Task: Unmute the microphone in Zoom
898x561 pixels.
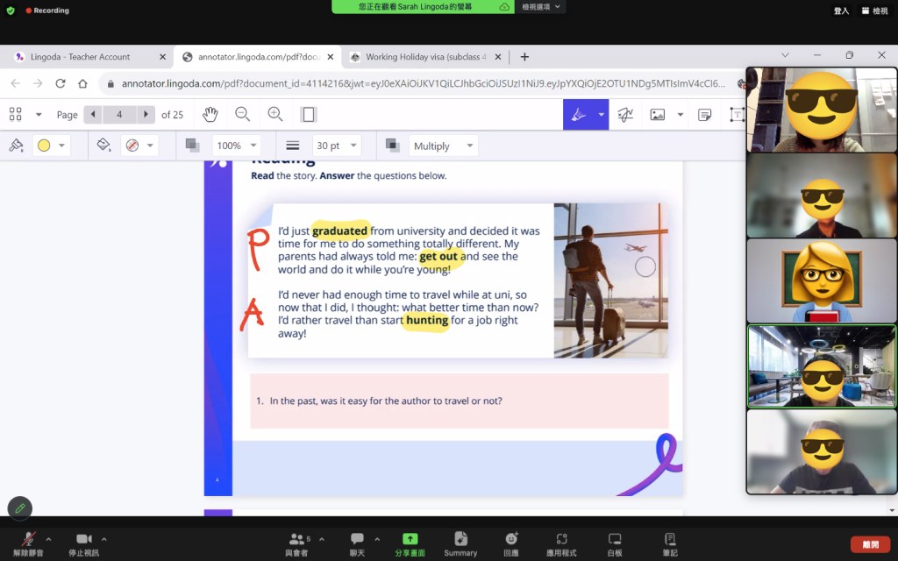Action: point(30,543)
